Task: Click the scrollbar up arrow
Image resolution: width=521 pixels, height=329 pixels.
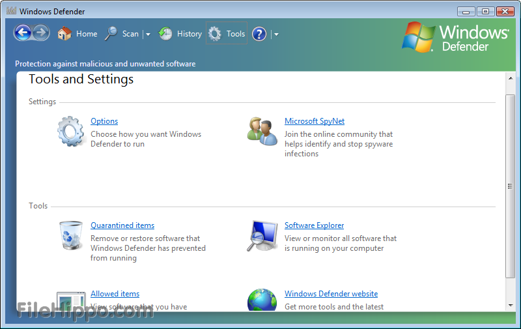Action: click(x=511, y=78)
